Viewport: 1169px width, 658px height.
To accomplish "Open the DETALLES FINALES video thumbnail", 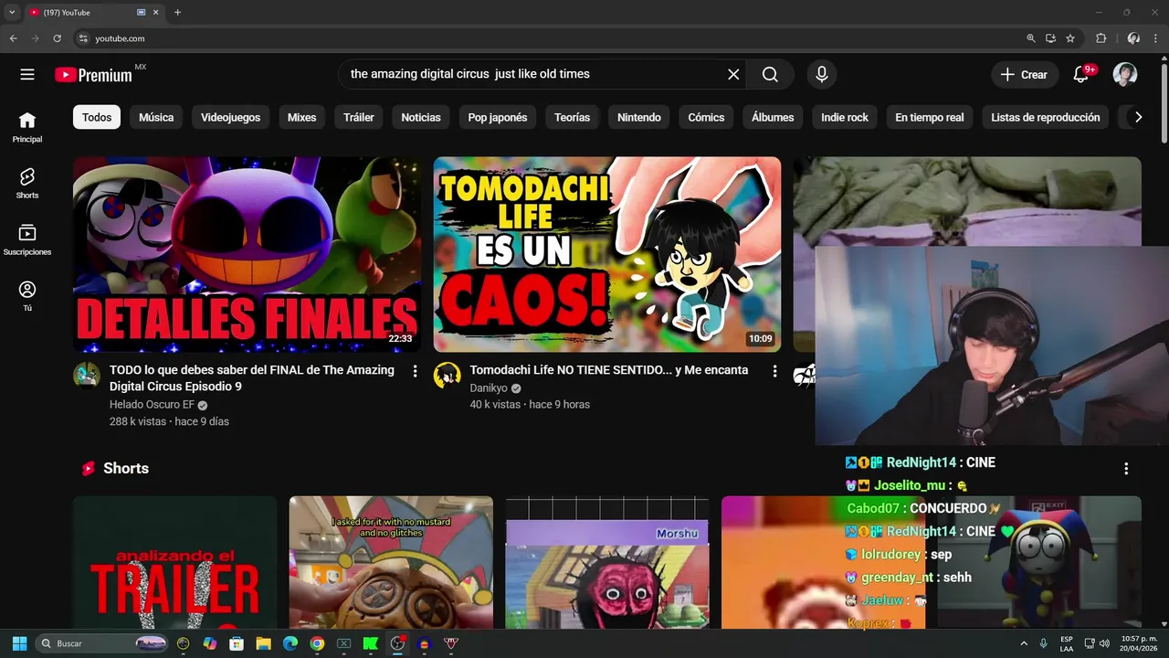I will coord(247,254).
